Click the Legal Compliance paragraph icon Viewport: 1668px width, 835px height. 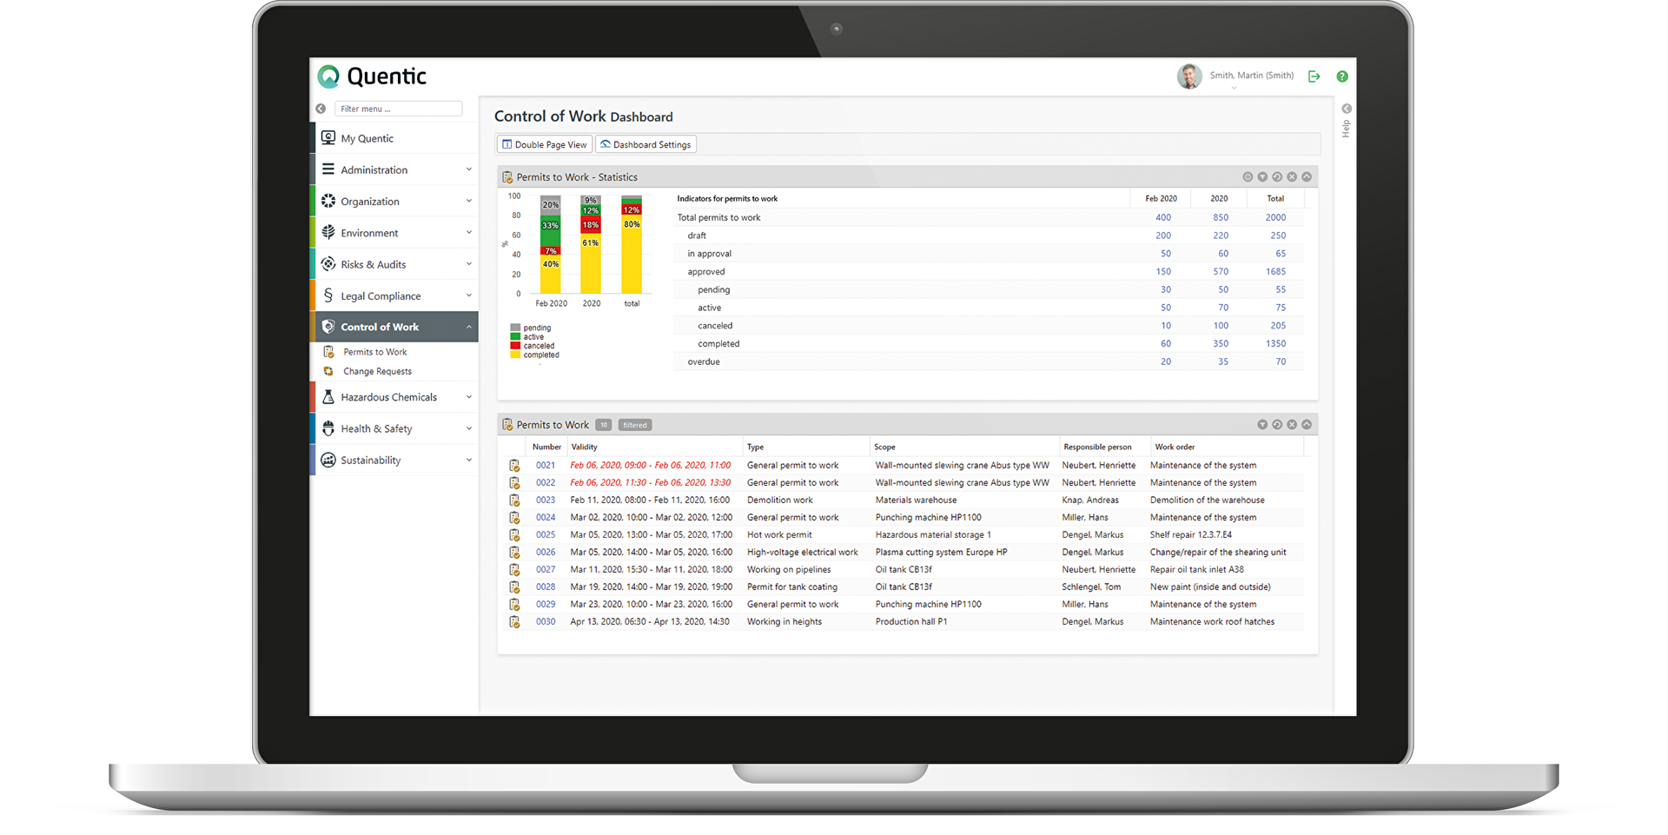[x=328, y=295]
